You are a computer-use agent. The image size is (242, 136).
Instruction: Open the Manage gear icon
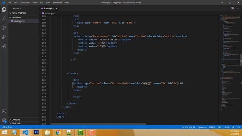4,120
